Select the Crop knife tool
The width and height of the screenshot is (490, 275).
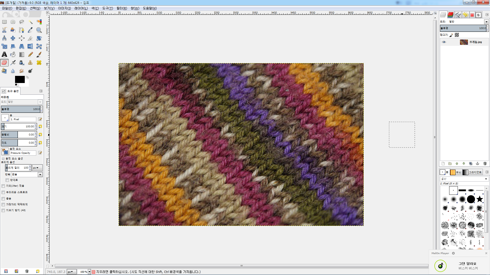[30, 38]
